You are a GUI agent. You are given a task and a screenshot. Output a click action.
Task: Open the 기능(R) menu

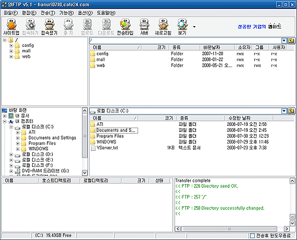[67, 13]
